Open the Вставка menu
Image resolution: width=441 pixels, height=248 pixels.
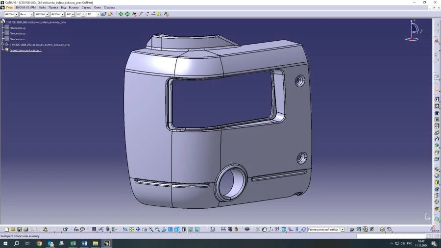coord(73,7)
